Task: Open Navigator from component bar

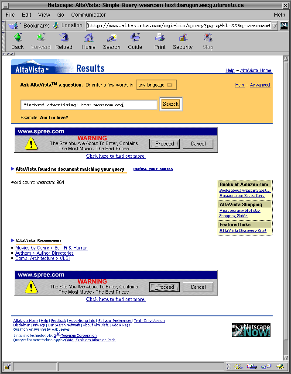Action: pos(238,367)
